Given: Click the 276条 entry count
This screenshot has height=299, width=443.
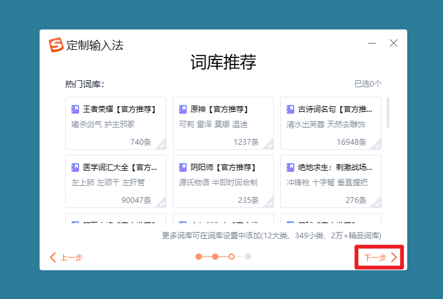Looking at the screenshot, I should click(356, 200).
